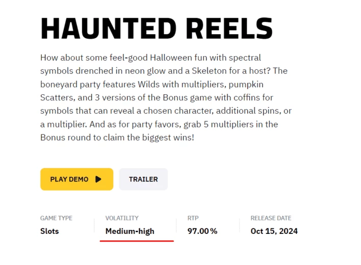Image resolution: width=361 pixels, height=265 pixels.
Task: Click the "Bonus round" description line
Action: tap(117, 138)
